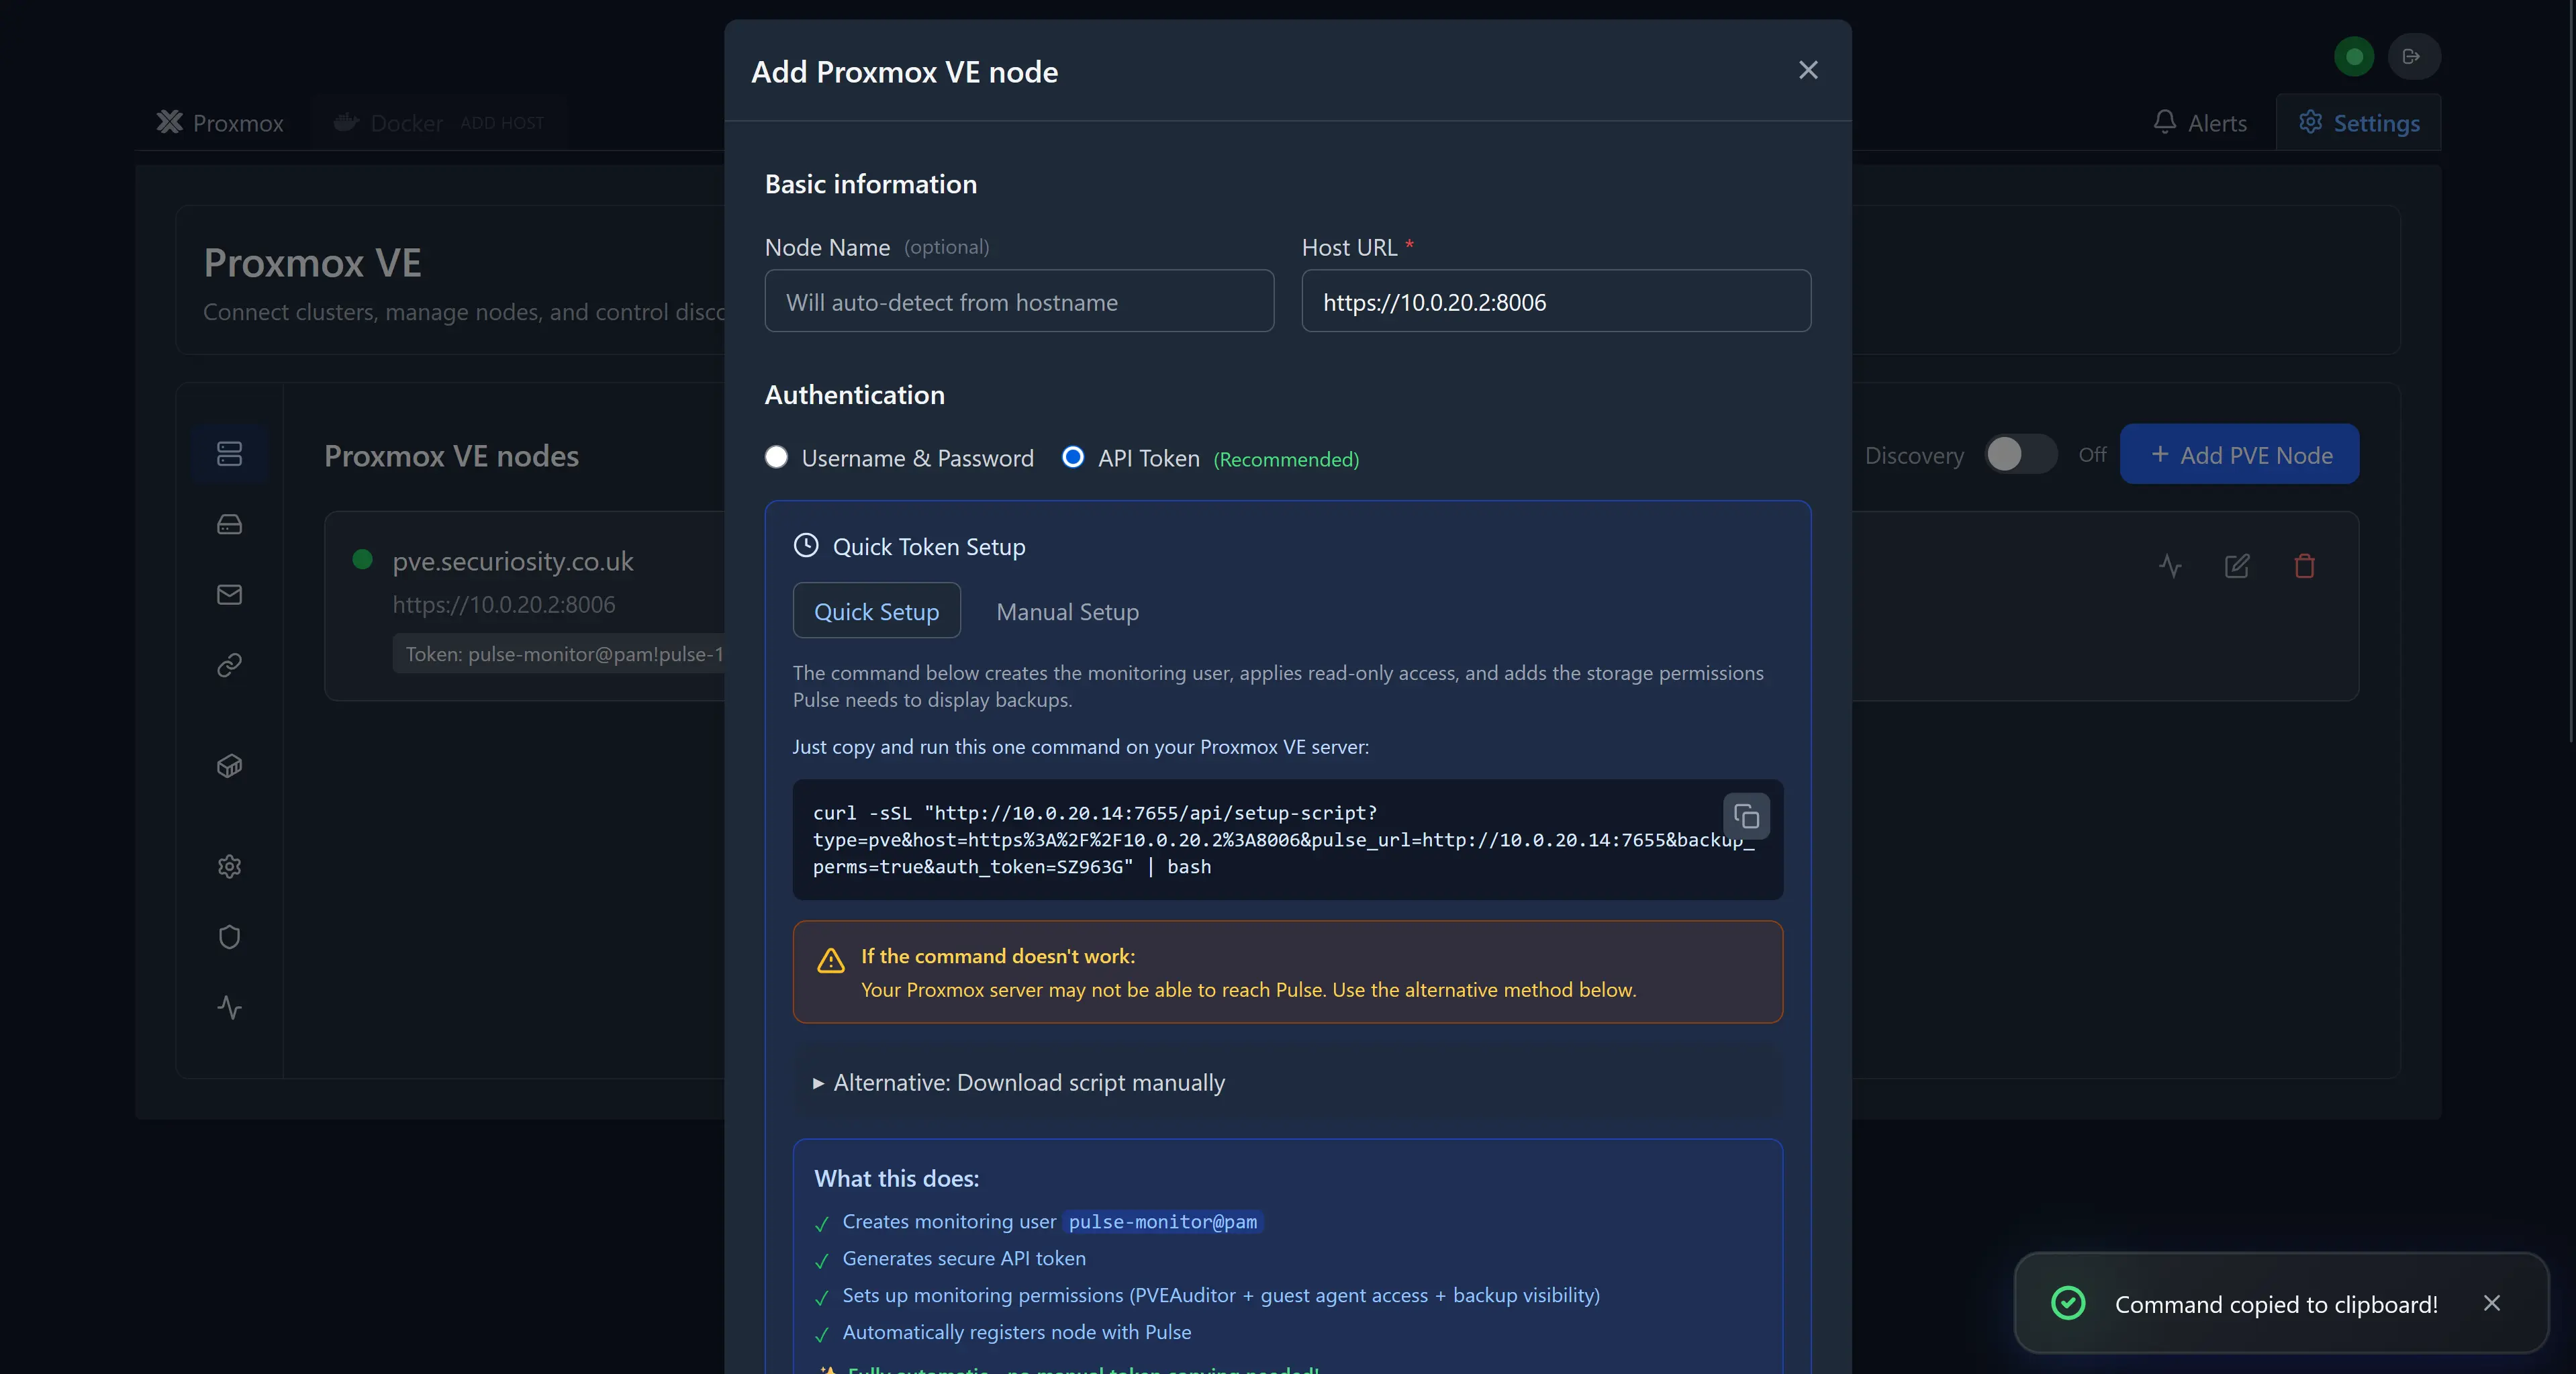
Task: Copy the curl setup command icon
Action: pos(1746,816)
